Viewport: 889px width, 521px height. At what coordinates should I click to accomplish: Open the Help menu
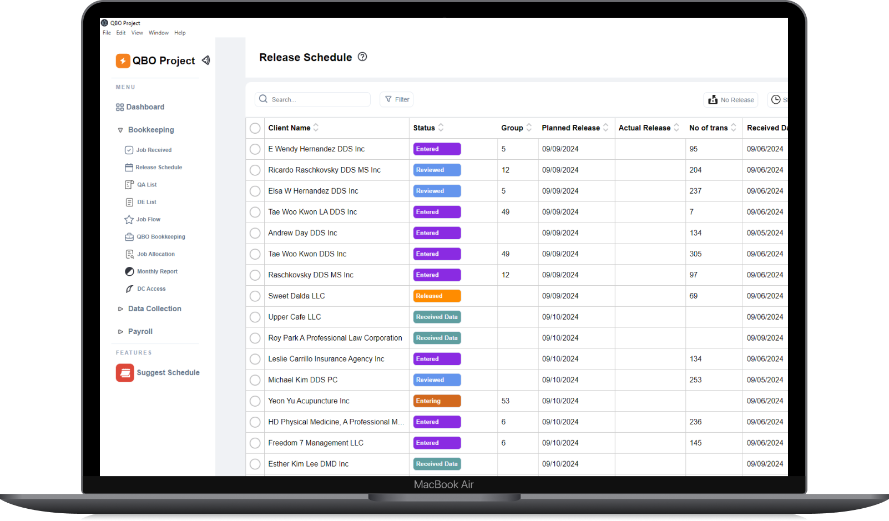[180, 33]
